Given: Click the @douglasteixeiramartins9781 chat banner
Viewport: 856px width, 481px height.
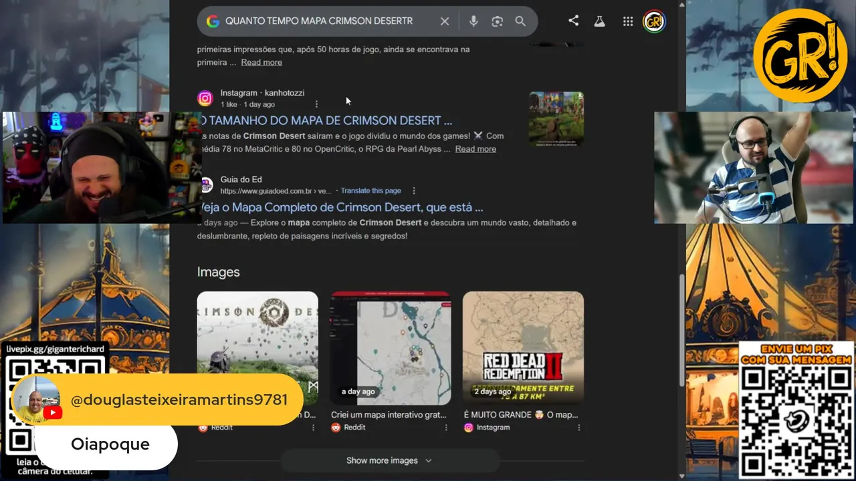Looking at the screenshot, I should [x=158, y=399].
